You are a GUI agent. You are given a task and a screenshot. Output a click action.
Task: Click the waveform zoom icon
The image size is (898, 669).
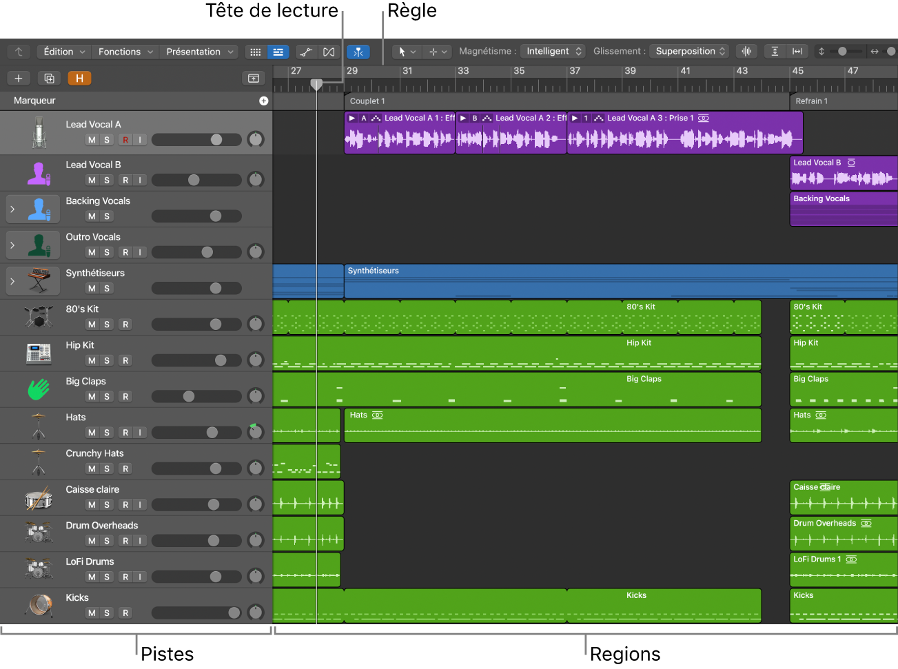[746, 52]
